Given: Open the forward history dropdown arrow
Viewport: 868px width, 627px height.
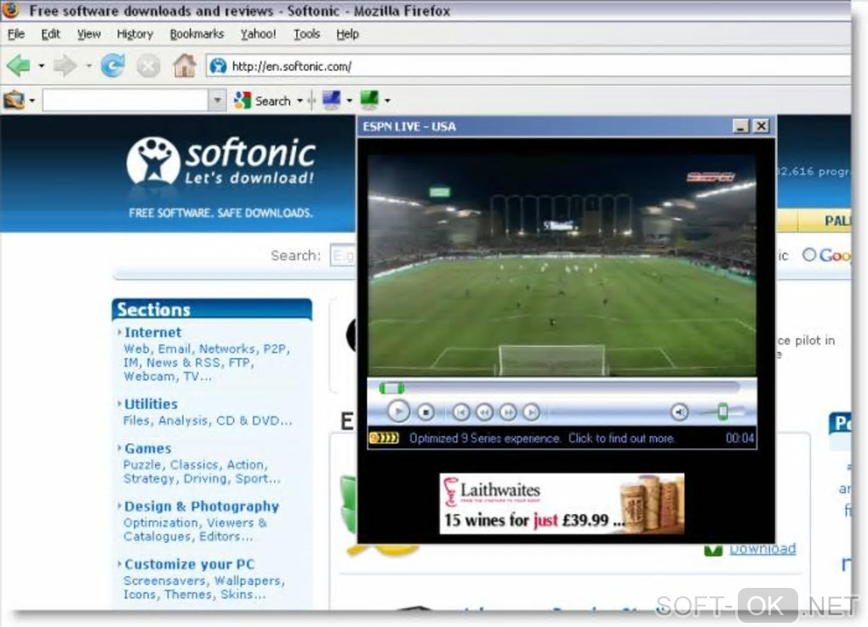Looking at the screenshot, I should pyautogui.click(x=89, y=66).
